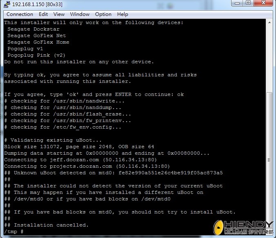Close the terminal session window
This screenshot has height=238, width=276.
coord(263,4)
